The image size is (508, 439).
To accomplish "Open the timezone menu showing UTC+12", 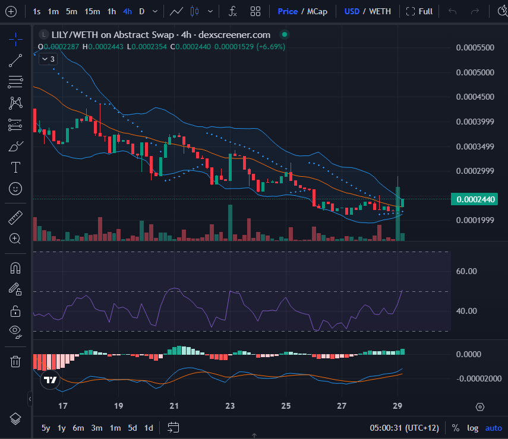I will (405, 428).
